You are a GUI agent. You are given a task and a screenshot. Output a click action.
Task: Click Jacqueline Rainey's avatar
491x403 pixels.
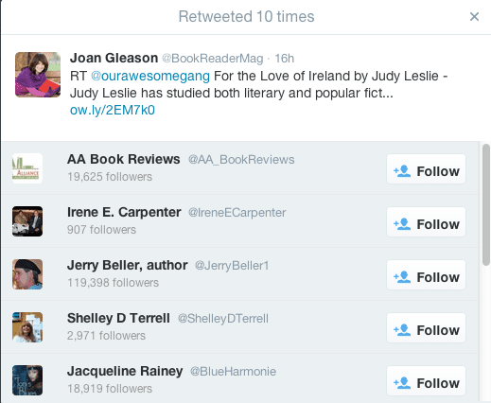pyautogui.click(x=27, y=380)
